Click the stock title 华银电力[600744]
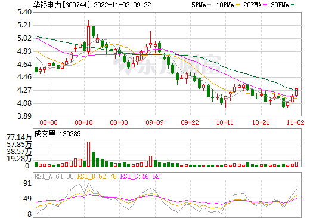The image size is (310, 218). [x=62, y=5]
